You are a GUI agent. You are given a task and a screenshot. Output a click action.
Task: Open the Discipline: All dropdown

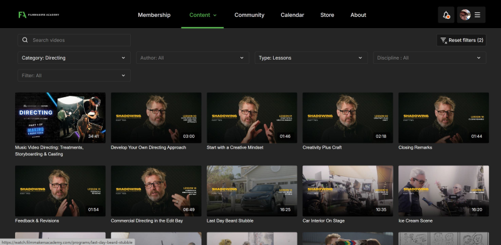coord(430,58)
